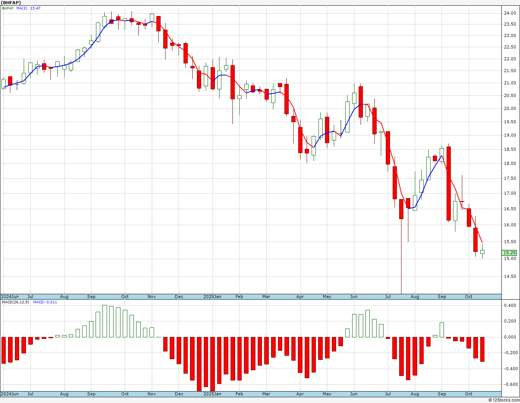
Task: Click the 15.50 price axis label
Action: 510,242
